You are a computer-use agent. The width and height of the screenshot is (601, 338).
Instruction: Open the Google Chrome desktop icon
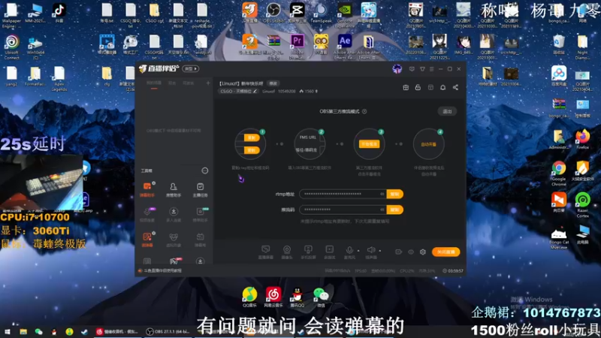click(x=559, y=174)
